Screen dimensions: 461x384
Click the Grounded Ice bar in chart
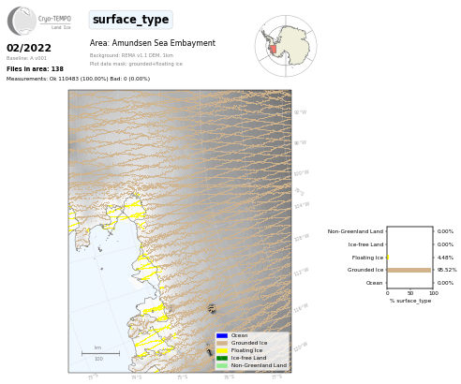tap(409, 270)
